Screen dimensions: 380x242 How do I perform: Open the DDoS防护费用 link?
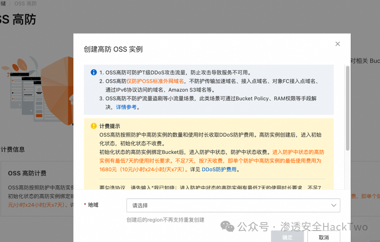pyautogui.click(x=219, y=169)
